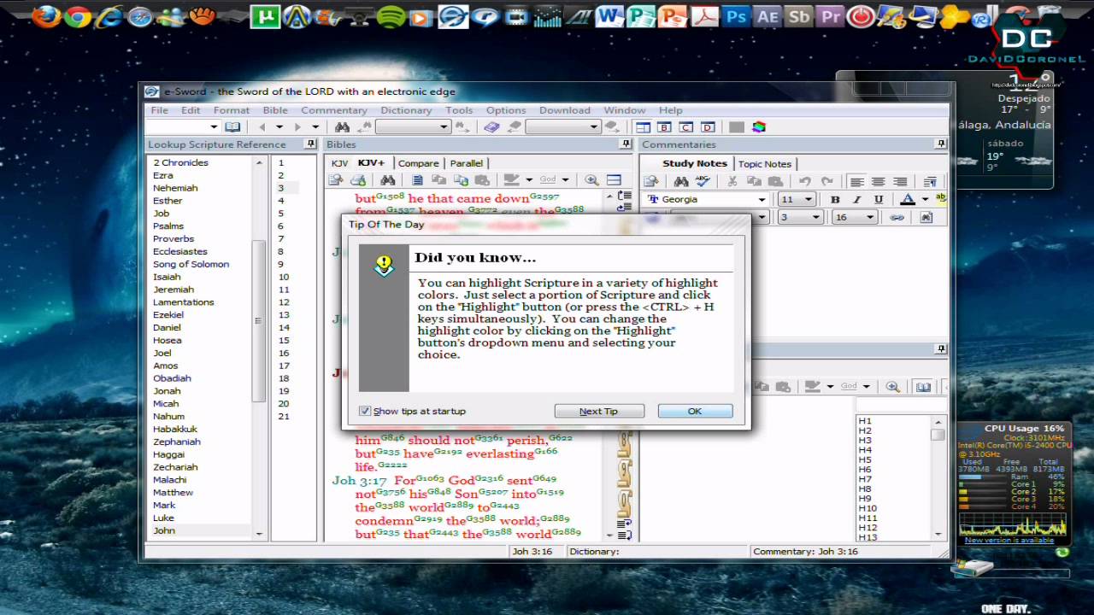Open Microsoft Word from the top dock
Viewport: 1094px width, 615px height.
610,16
